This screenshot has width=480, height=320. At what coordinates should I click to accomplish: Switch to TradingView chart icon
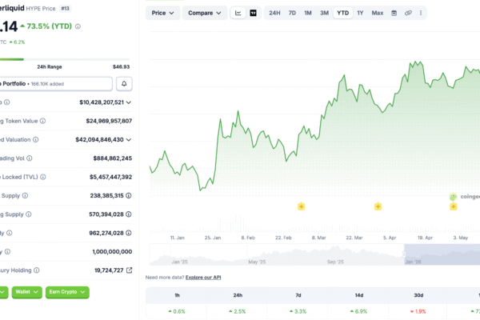(x=253, y=13)
